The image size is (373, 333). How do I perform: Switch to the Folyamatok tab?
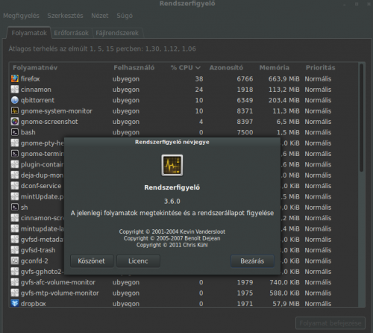click(x=29, y=33)
